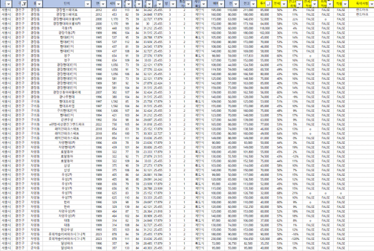Viewport: 374px width, 251px height.
Task: Select the 1,606 households cell
Action: coord(115,111)
